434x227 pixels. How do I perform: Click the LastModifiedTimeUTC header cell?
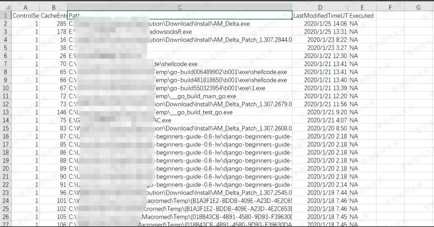320,15
